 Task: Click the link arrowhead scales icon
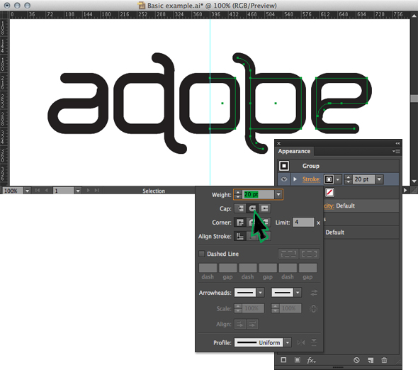pos(313,308)
